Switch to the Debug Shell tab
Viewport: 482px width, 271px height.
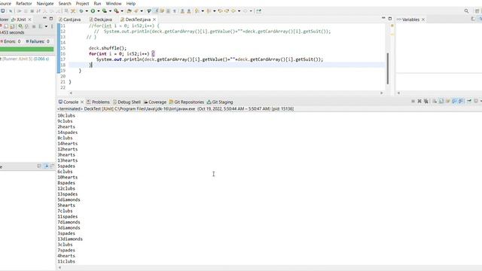click(127, 102)
